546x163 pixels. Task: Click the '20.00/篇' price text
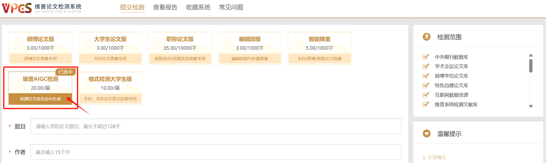(x=40, y=88)
